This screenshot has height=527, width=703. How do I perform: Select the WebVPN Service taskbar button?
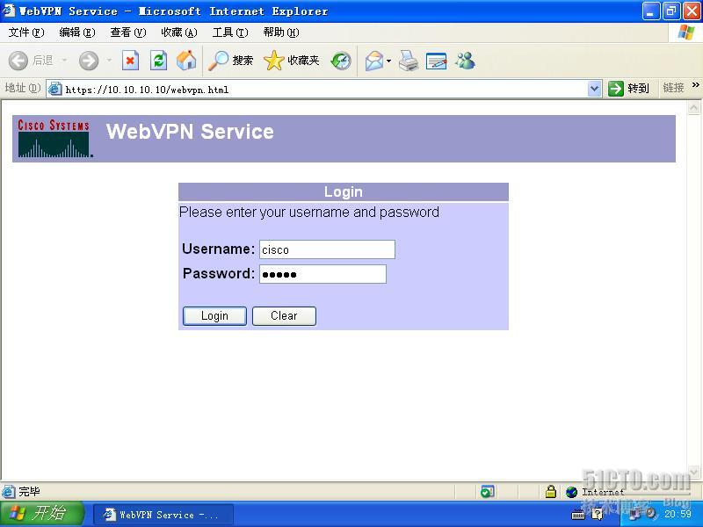click(163, 515)
